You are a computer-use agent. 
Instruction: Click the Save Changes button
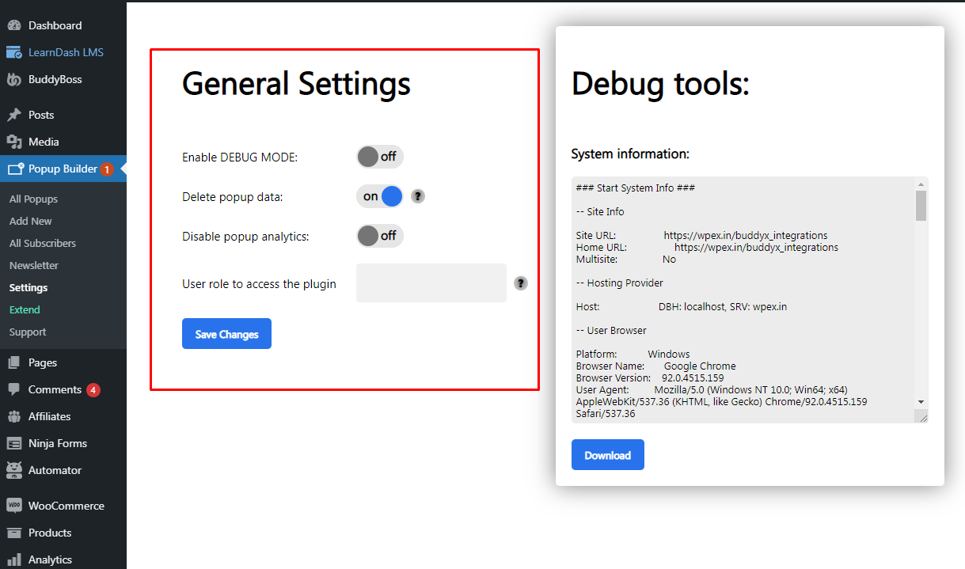pos(226,333)
